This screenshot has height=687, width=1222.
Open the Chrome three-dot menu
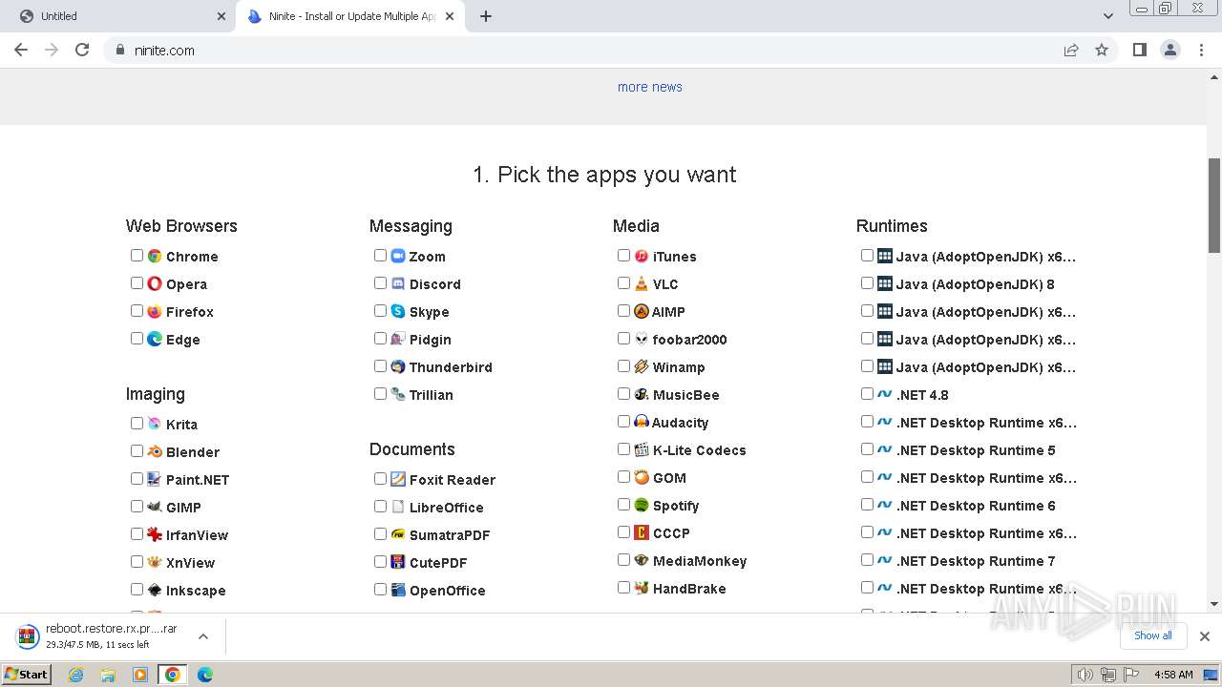coord(1201,50)
